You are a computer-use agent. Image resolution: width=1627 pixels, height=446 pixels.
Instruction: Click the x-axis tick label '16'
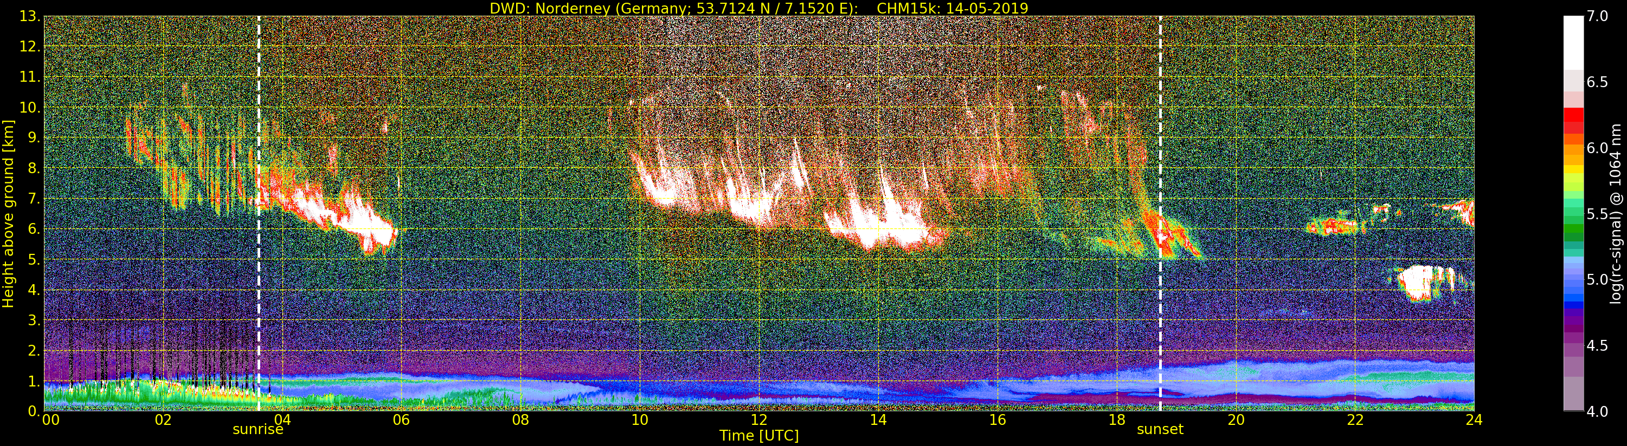998,420
